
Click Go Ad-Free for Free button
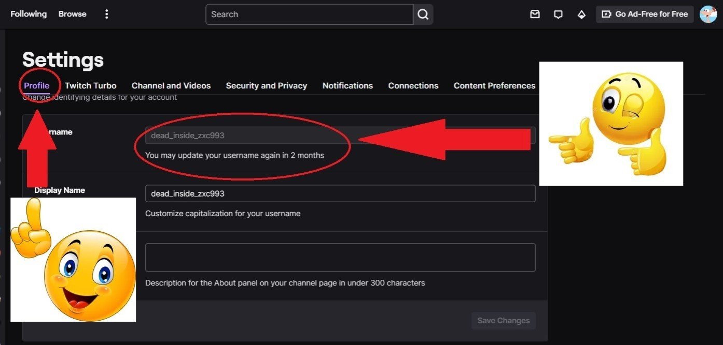[x=645, y=14]
